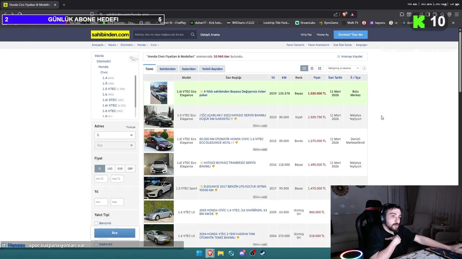This screenshot has width=462, height=259.
Task: Click the Yıl min field
Action: (101, 202)
